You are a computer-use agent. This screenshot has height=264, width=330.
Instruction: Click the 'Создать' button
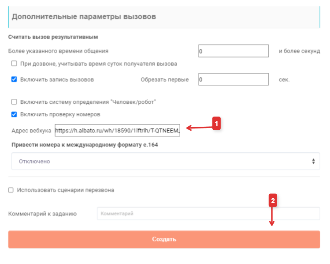[164, 239]
